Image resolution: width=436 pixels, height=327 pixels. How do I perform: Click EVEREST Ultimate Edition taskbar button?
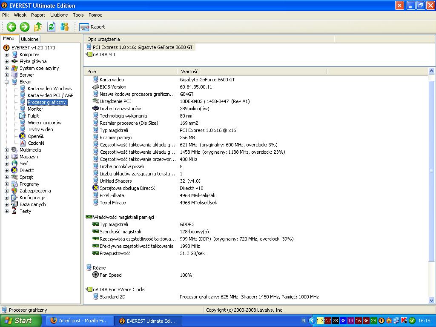pyautogui.click(x=148, y=321)
